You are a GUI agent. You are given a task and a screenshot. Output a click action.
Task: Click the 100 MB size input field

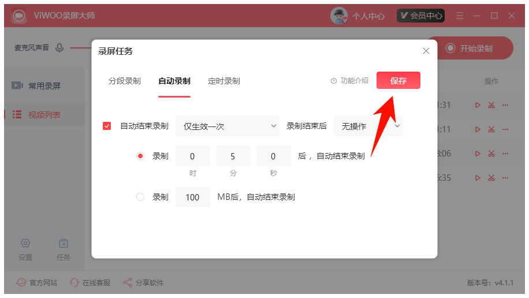point(193,197)
